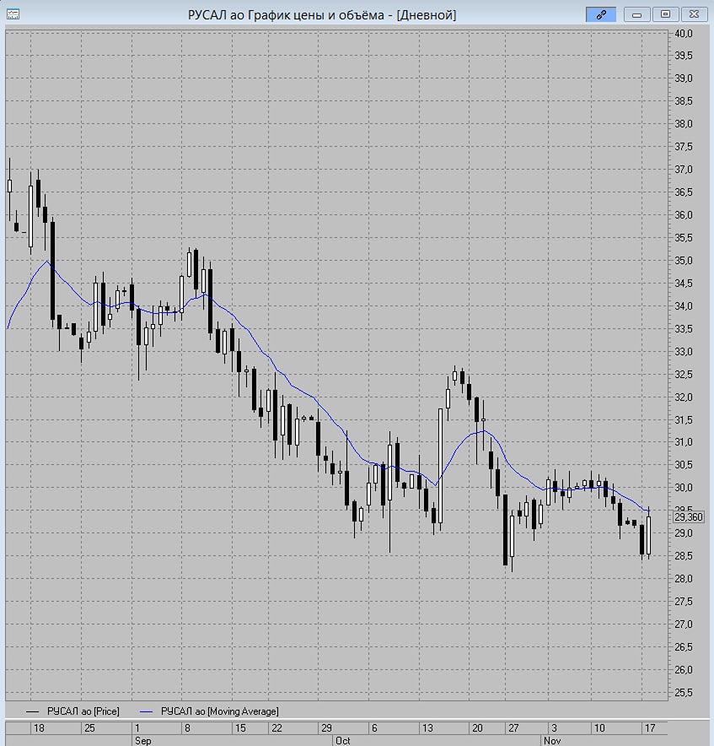Click date 25 on the time axis
This screenshot has width=714, height=746.
[89, 728]
